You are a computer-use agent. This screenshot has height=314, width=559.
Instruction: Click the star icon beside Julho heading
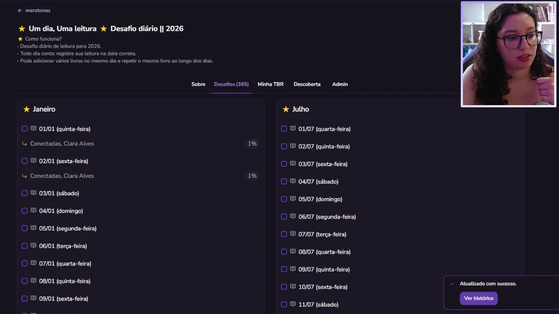click(x=286, y=109)
